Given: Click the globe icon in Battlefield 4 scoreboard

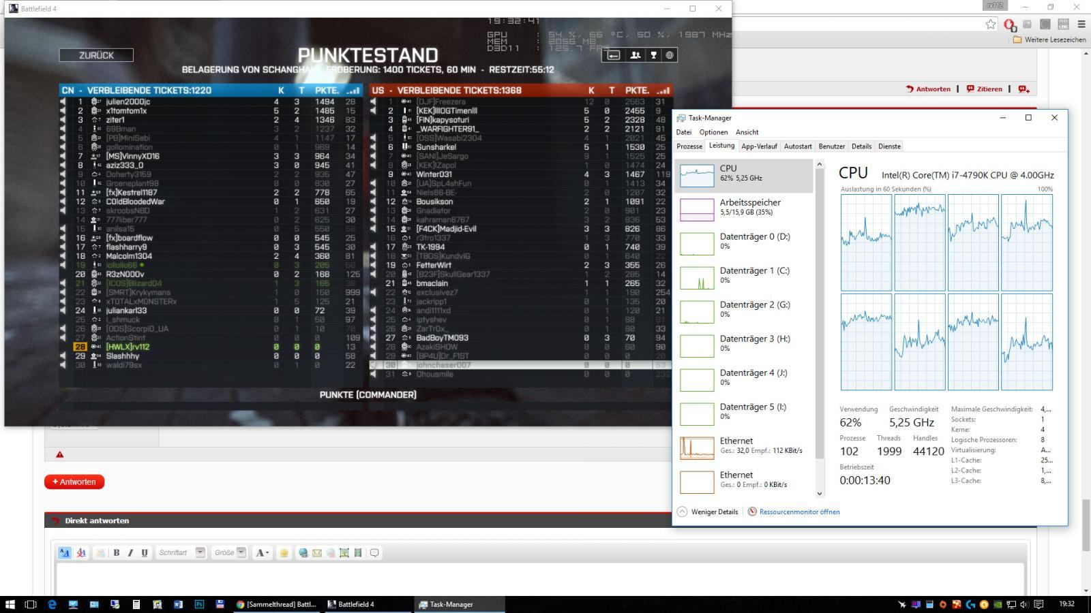Looking at the screenshot, I should [670, 55].
